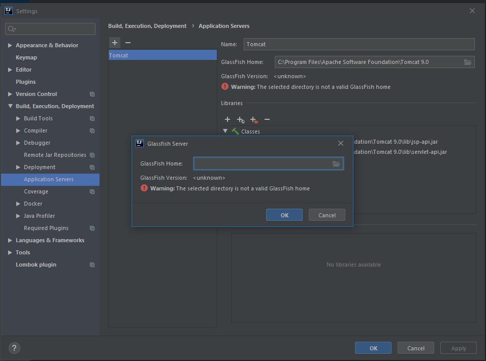Open Remote Jar Repositories page
Screen dimensions: 486x361
tap(55, 155)
